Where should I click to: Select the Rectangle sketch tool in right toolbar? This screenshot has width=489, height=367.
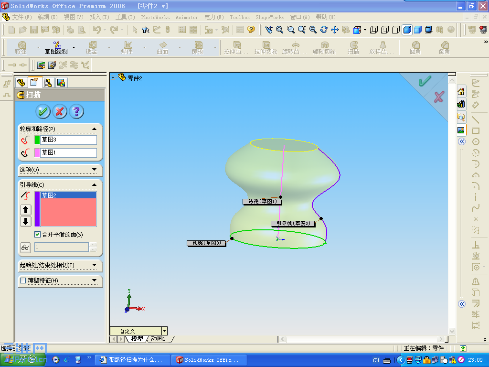click(x=475, y=131)
